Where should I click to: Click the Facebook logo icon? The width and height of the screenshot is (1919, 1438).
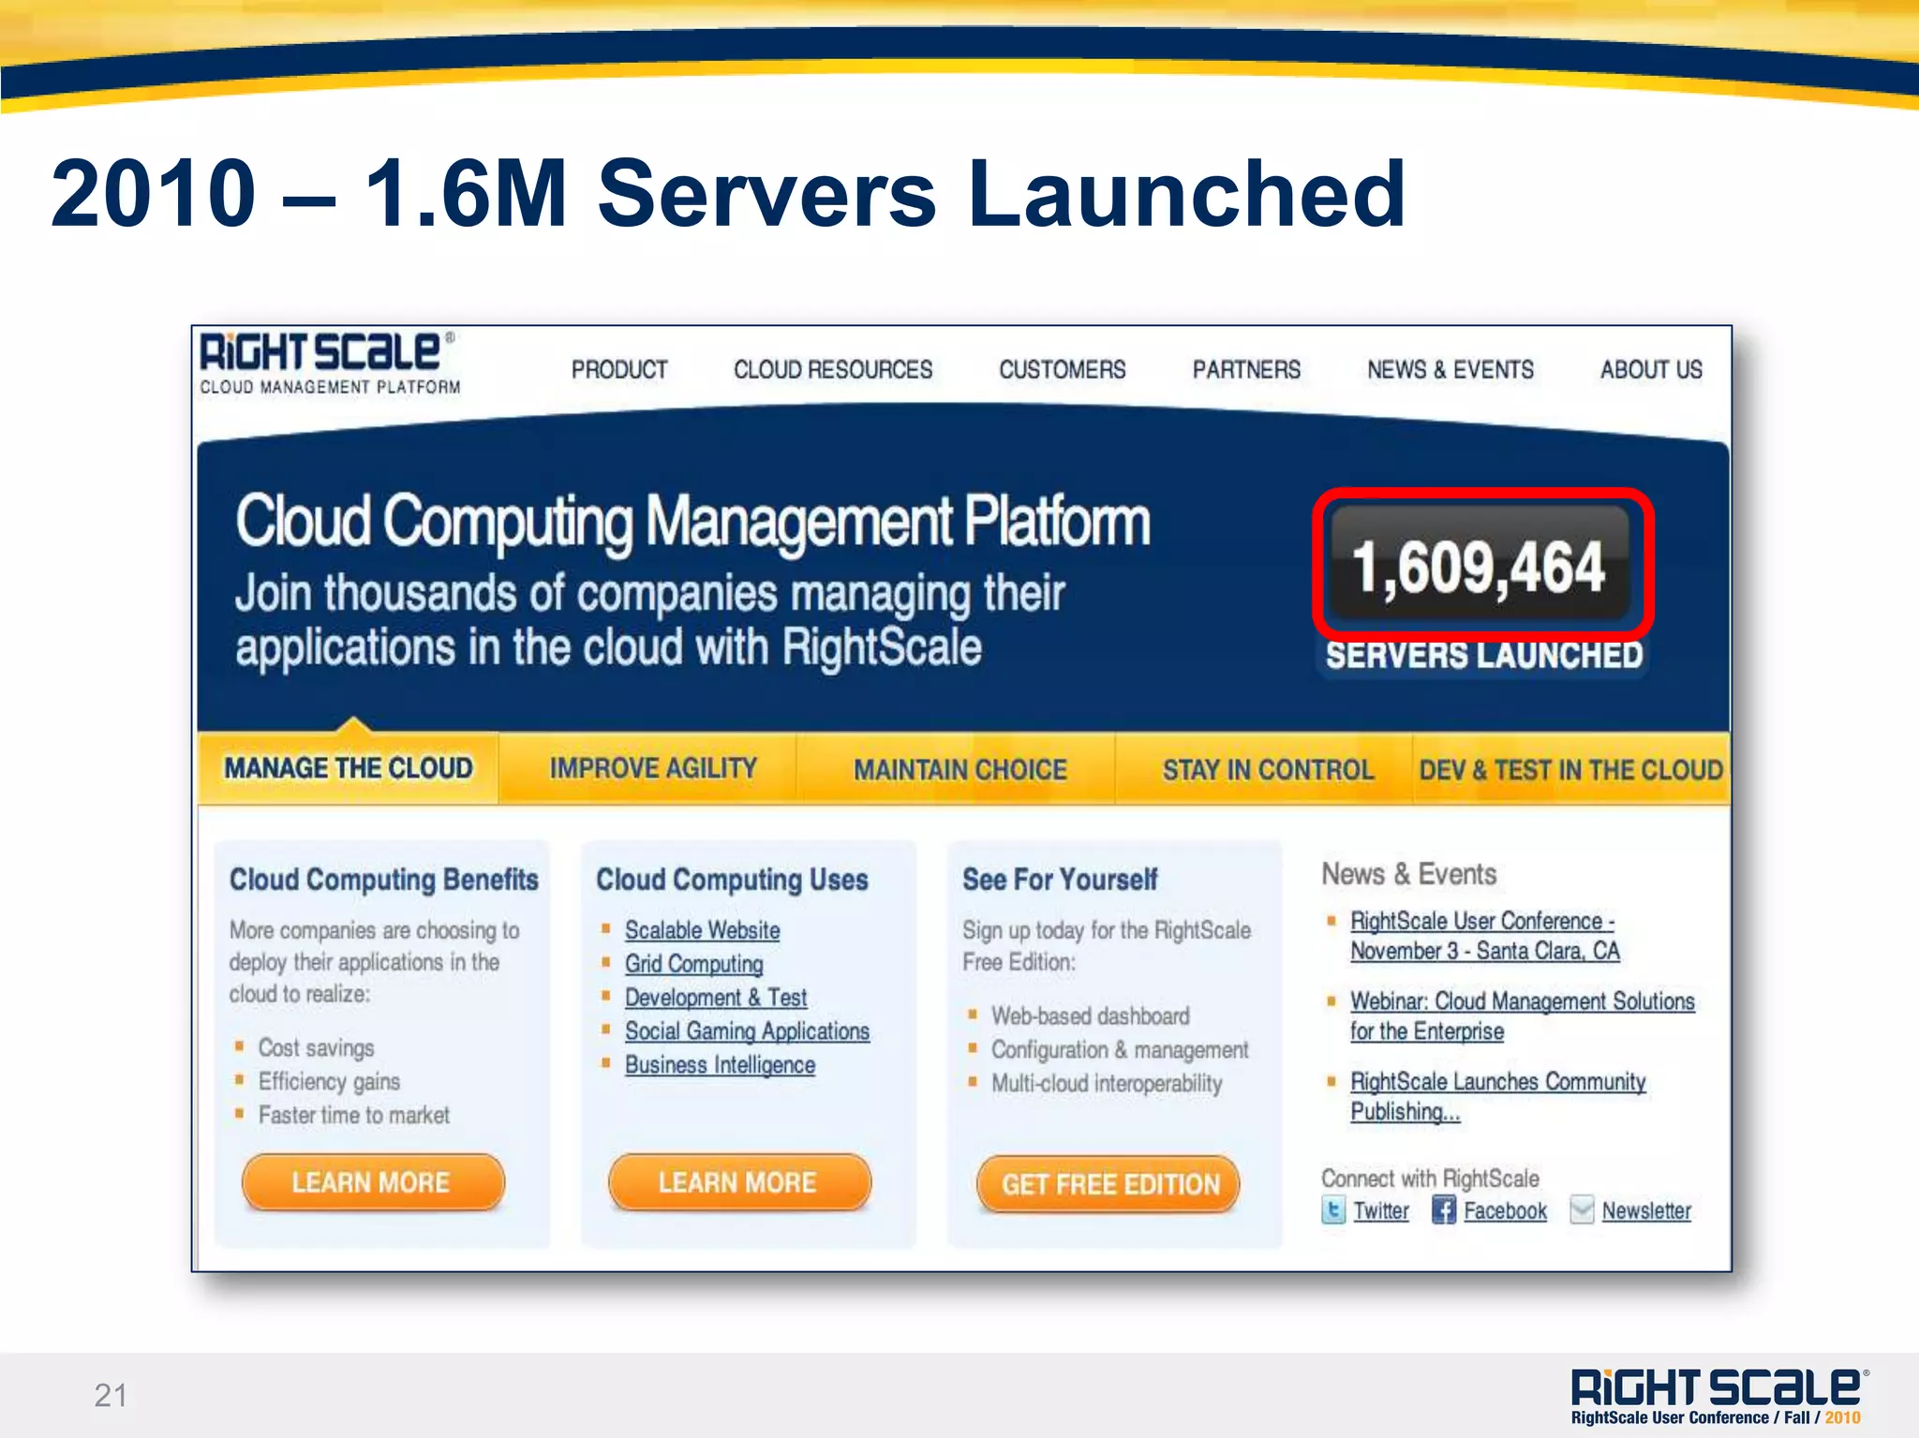[x=1443, y=1210]
